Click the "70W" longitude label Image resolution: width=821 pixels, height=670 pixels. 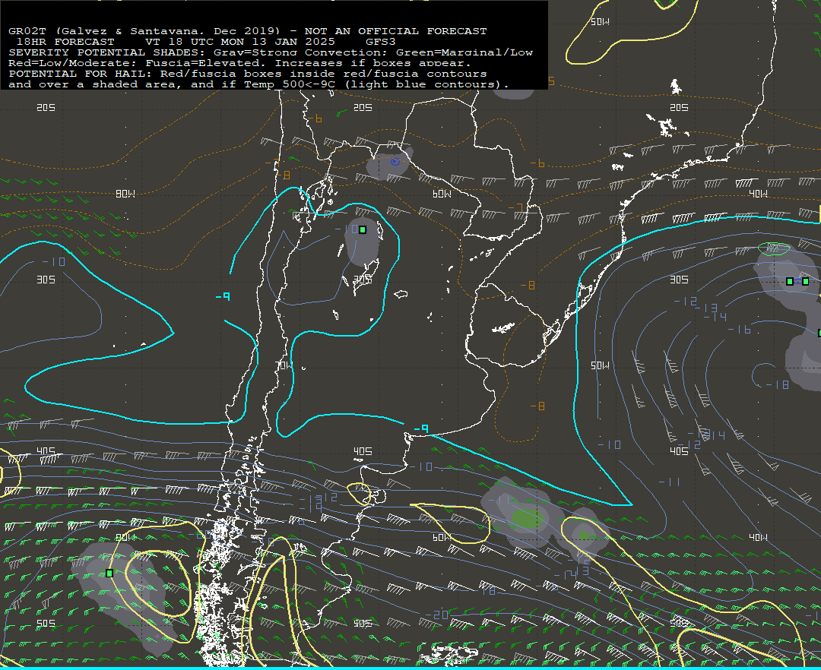pyautogui.click(x=284, y=365)
